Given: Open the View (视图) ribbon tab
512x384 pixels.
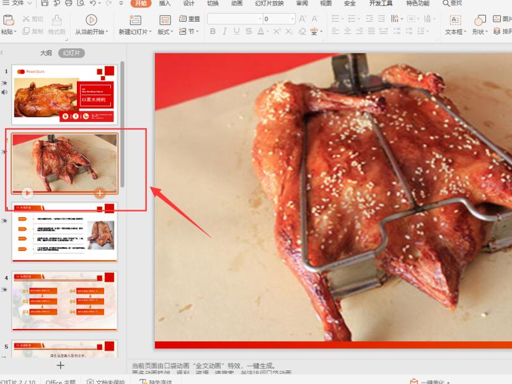Looking at the screenshot, I should pyautogui.click(x=326, y=3).
